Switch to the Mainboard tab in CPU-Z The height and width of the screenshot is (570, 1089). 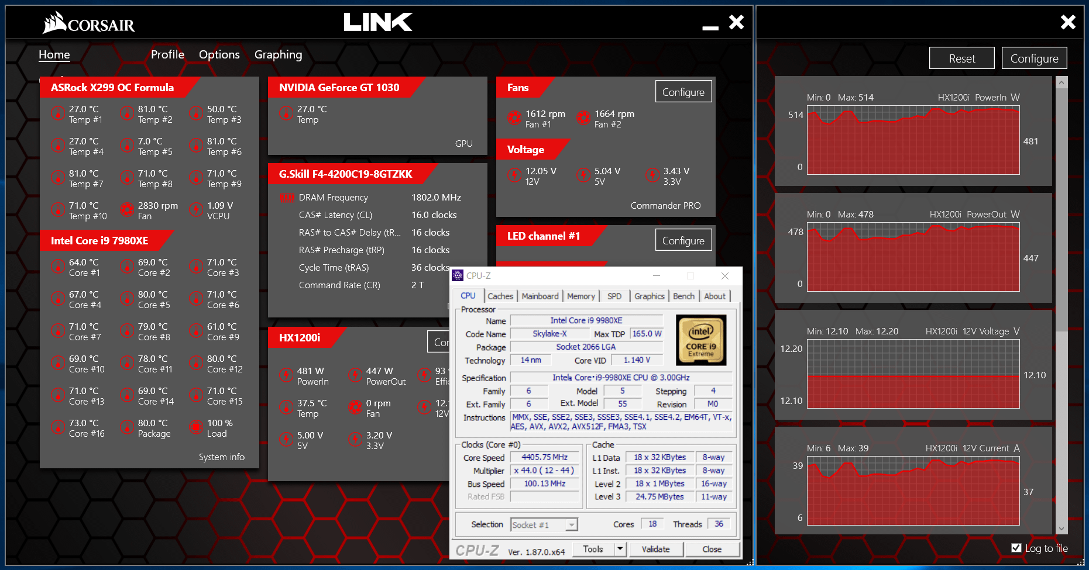point(540,296)
